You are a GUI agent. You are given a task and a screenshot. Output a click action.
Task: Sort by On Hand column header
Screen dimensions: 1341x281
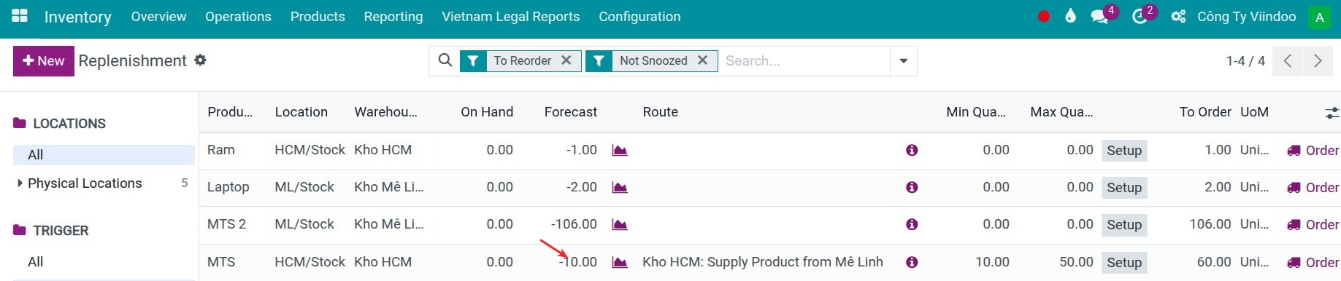(x=487, y=112)
